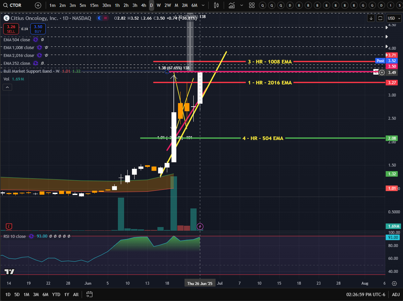Select the 4h timeframe
This screenshot has width=403, height=301.
coord(143,5)
